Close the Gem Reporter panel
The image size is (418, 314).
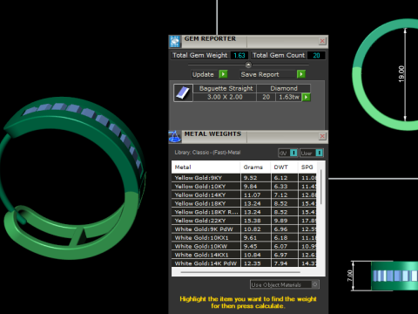click(322, 41)
